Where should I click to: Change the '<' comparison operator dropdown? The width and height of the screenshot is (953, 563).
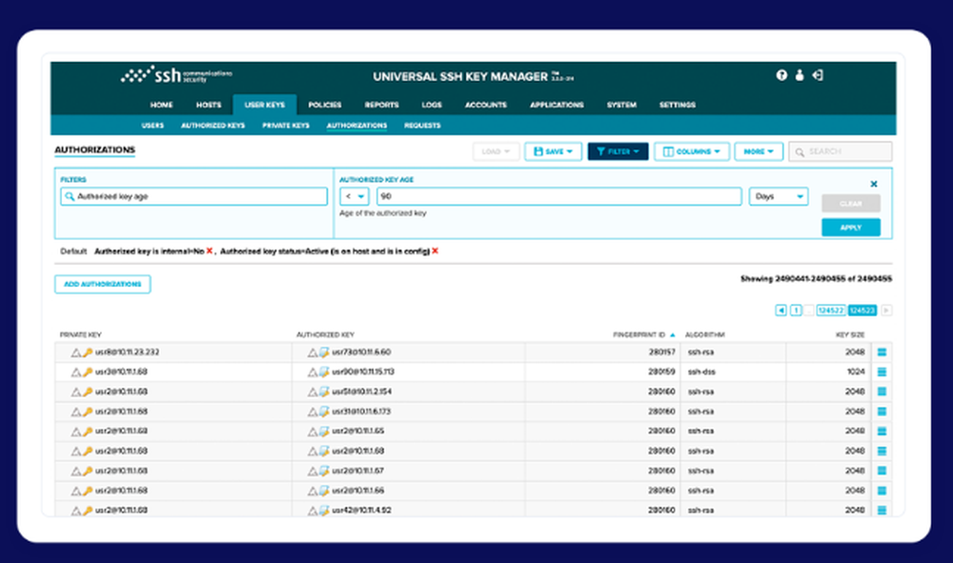355,196
